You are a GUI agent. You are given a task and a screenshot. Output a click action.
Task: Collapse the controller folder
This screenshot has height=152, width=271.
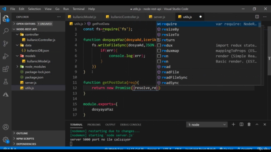pyautogui.click(x=17, y=35)
